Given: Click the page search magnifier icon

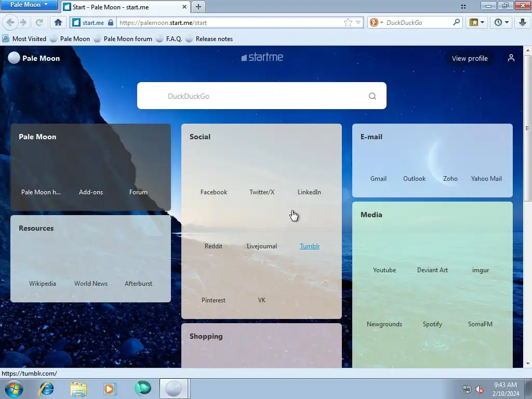Looking at the screenshot, I should 372,96.
